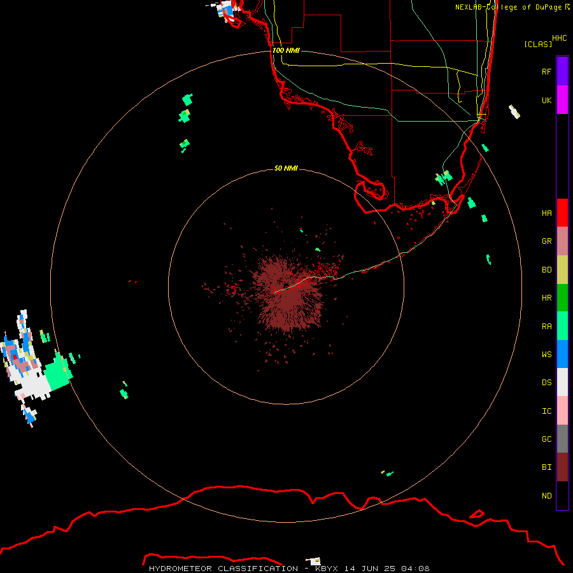Screen dimensions: 573x573
Task: Click the GC gray legend swatch
Action: 562,439
